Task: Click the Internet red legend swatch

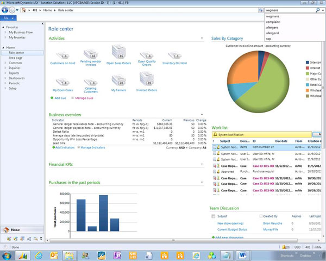Action: coord(308,68)
